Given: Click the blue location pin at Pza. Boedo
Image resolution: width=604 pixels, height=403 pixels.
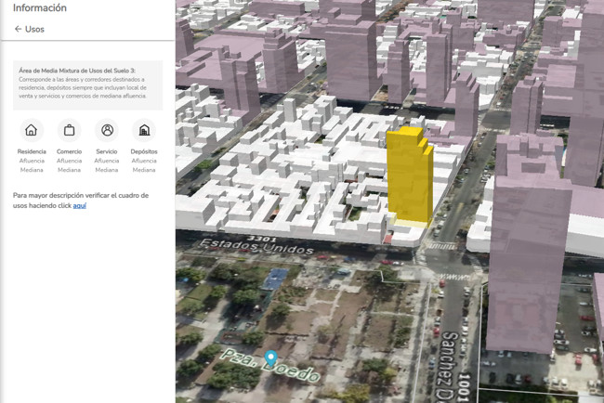Looking at the screenshot, I should point(271,358).
